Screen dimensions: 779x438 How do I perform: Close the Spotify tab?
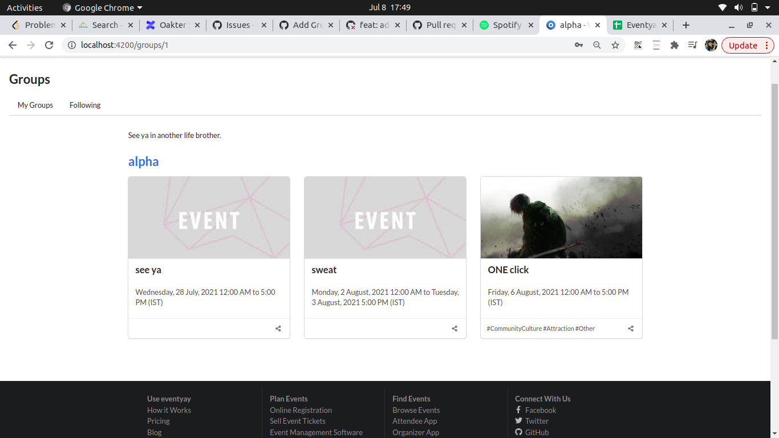531,25
